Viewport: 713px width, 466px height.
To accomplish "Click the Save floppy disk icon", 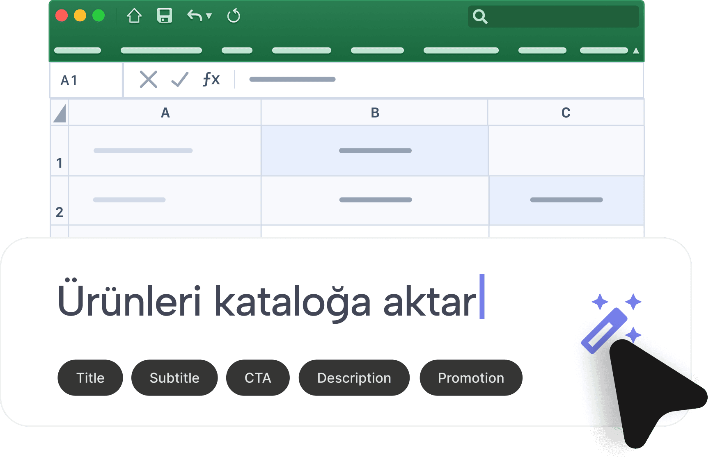I will click(165, 16).
